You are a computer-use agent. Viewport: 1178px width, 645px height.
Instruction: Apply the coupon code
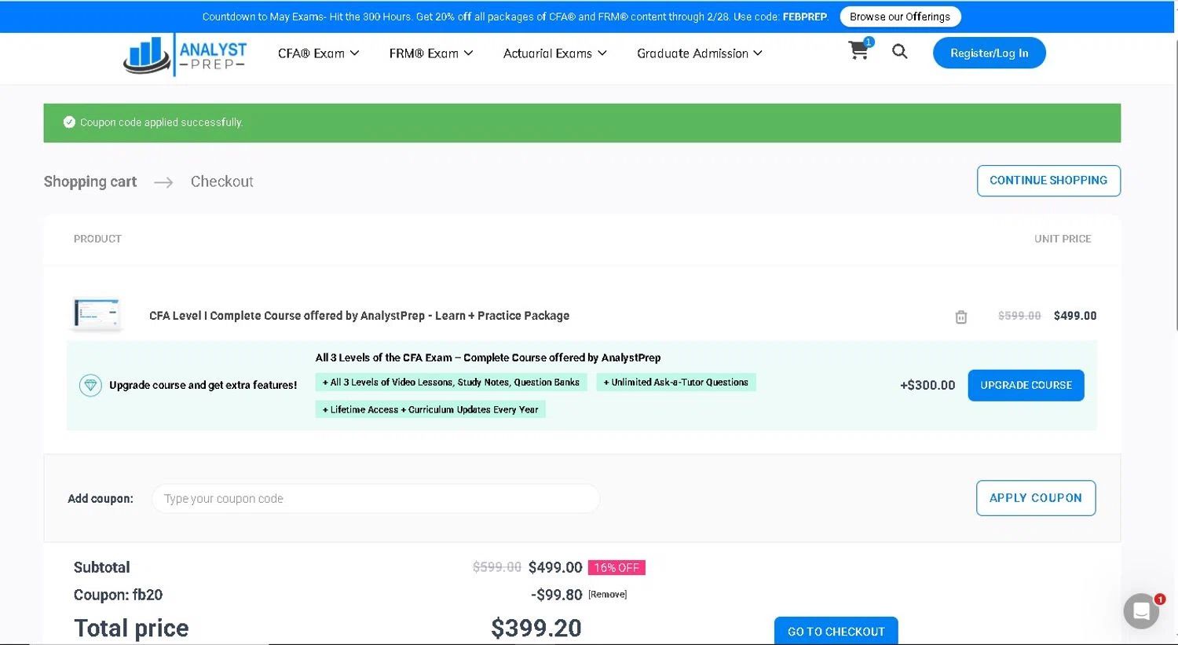coord(1036,498)
